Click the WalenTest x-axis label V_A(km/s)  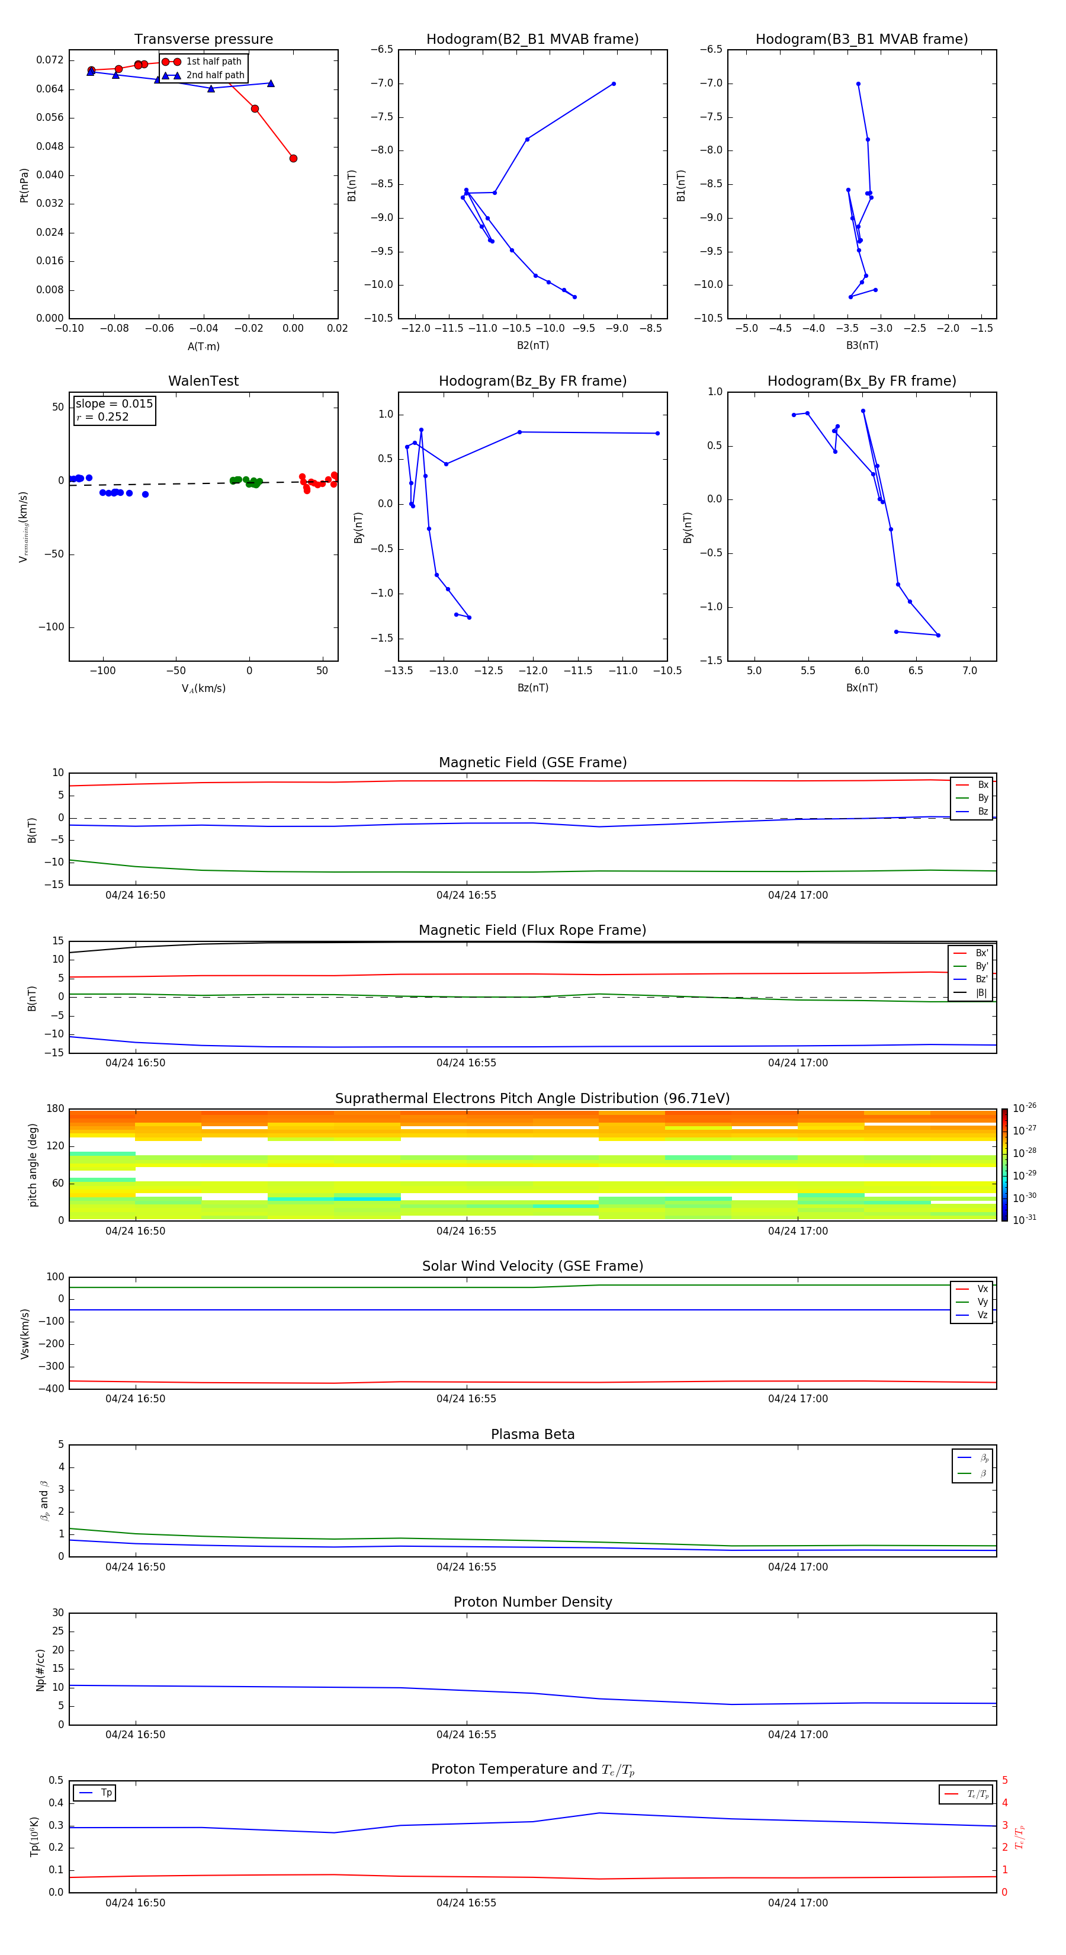point(203,688)
